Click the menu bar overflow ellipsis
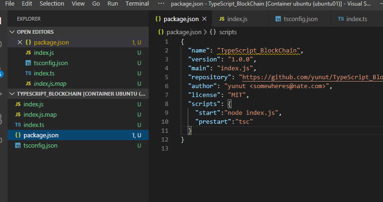The height and width of the screenshot is (202, 383). click(161, 3)
